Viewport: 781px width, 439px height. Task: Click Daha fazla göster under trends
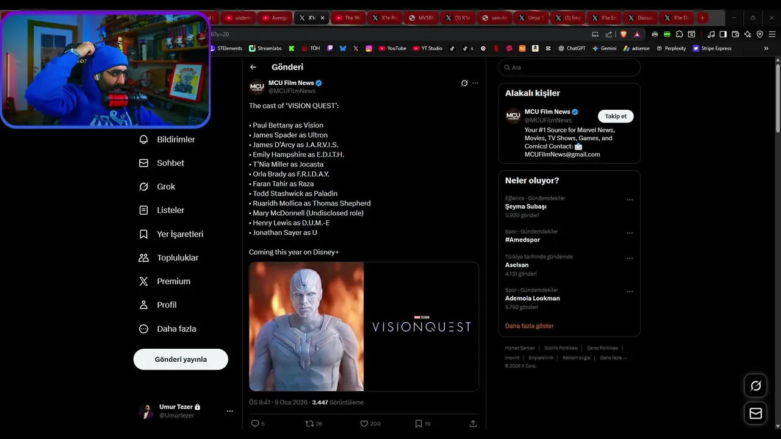tap(530, 326)
